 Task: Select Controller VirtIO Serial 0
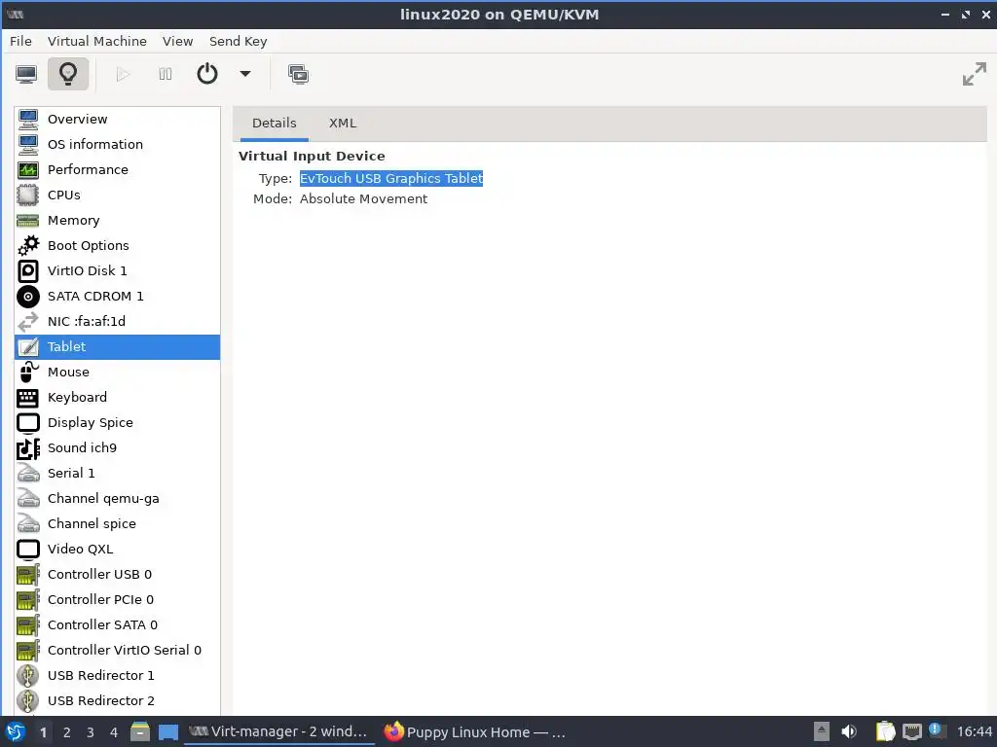tap(118, 651)
